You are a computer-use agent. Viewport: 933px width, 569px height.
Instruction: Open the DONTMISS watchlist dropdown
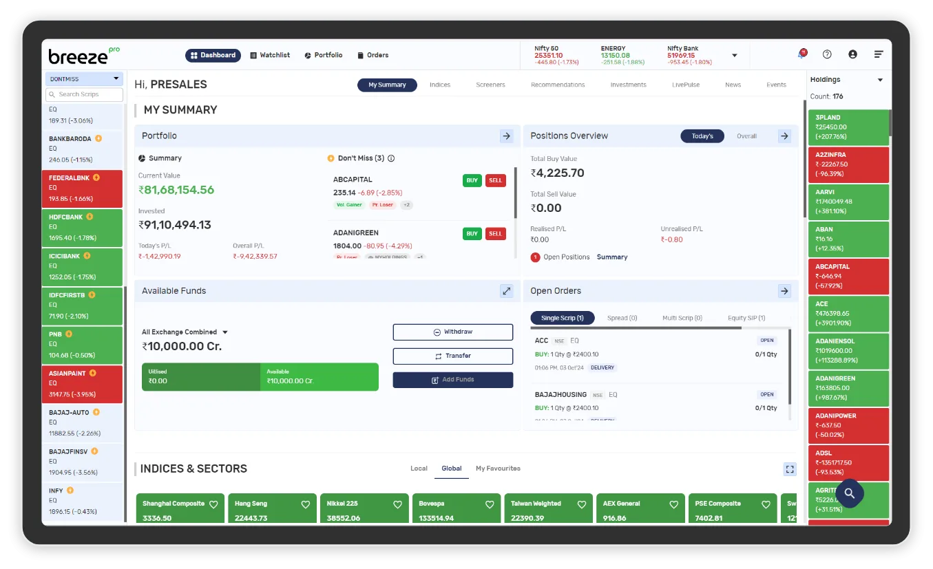coord(84,79)
